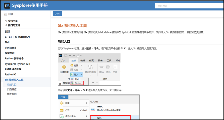This screenshot has height=120, width=224.
Task: Open the PythonIO topic
Action: click(x=10, y=75)
